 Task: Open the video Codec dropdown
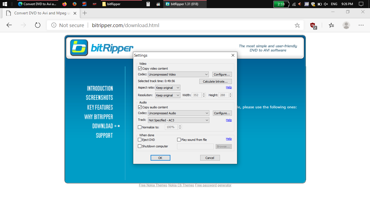tap(178, 74)
